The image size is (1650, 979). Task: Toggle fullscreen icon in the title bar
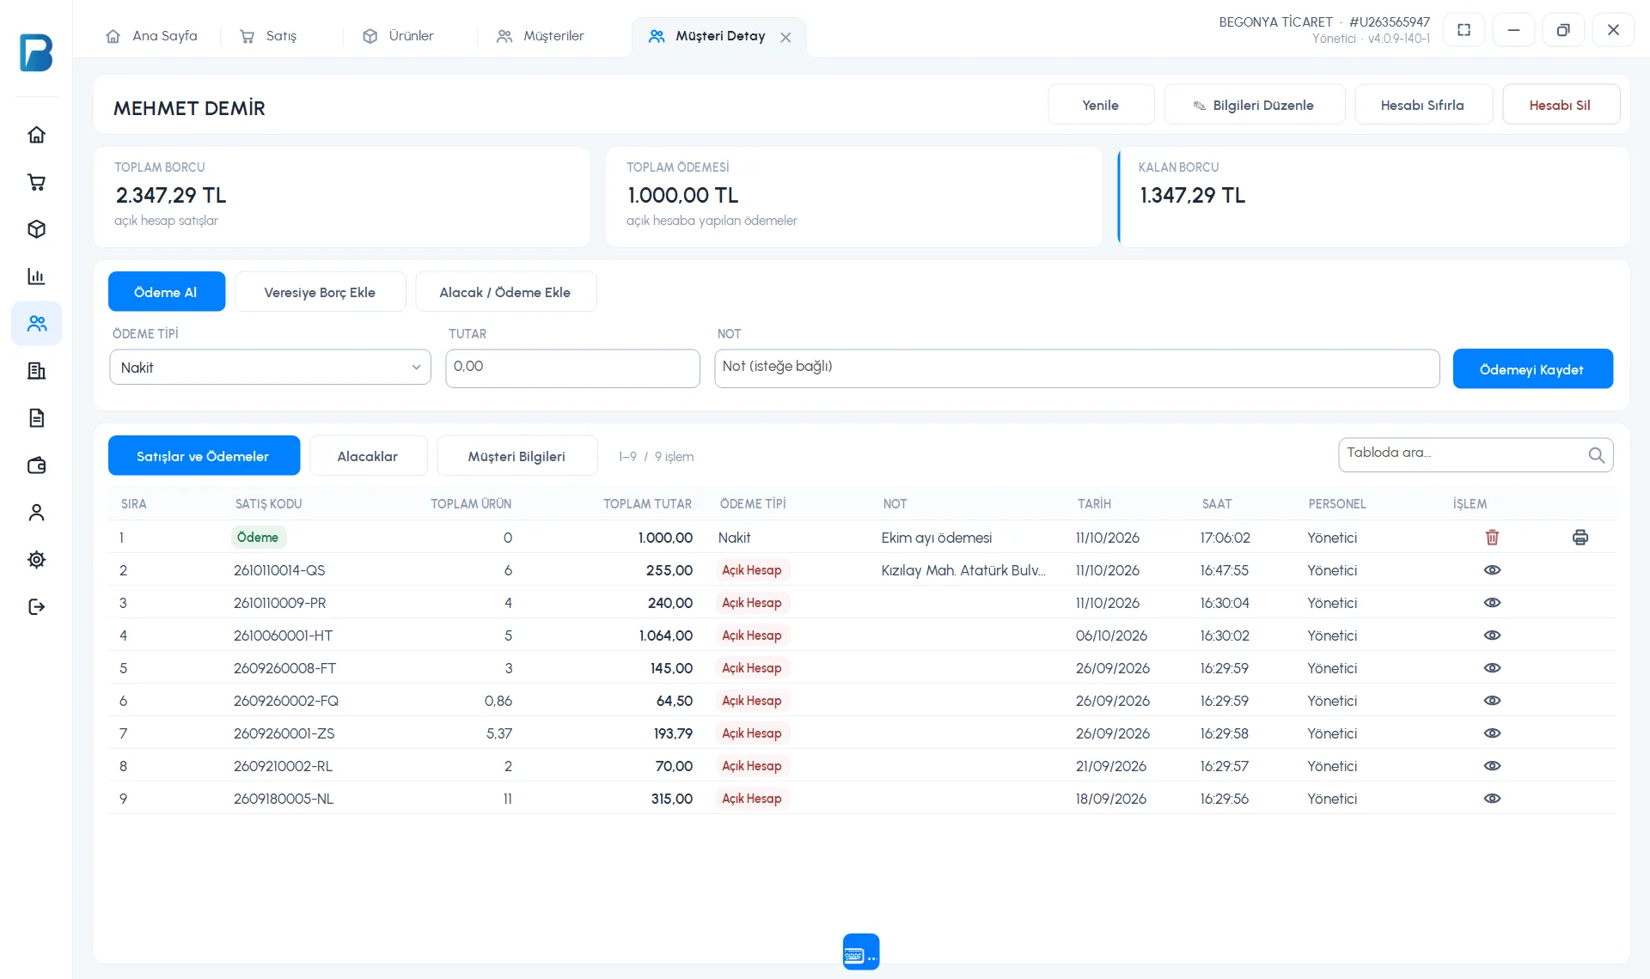pyautogui.click(x=1464, y=30)
